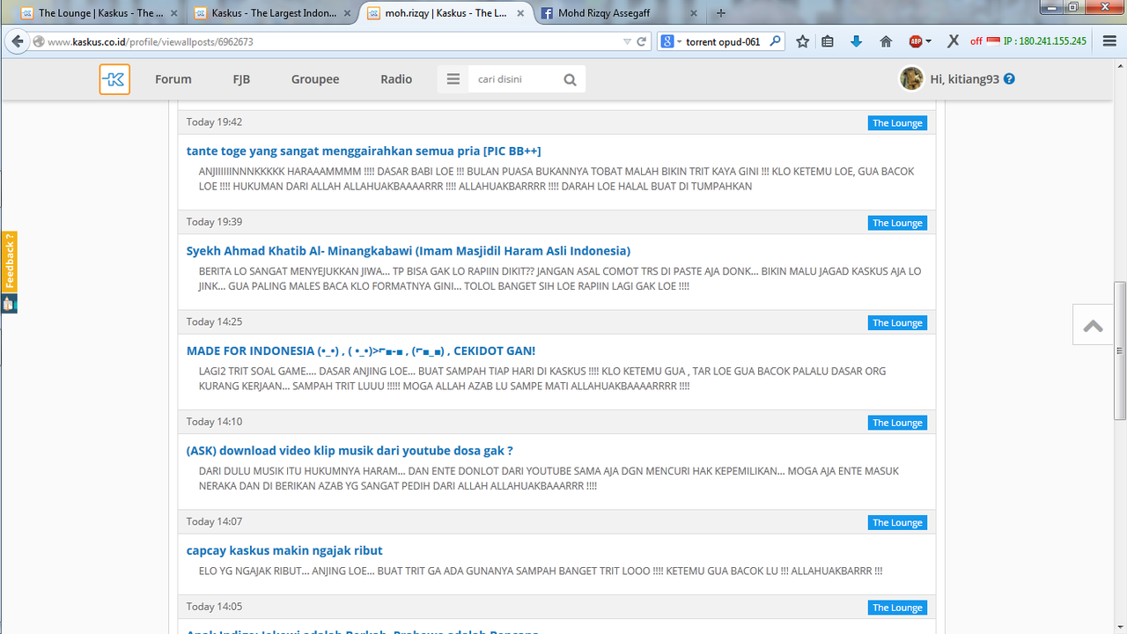
Task: Click The Lounge tag on Today 14:07 post
Action: click(897, 522)
